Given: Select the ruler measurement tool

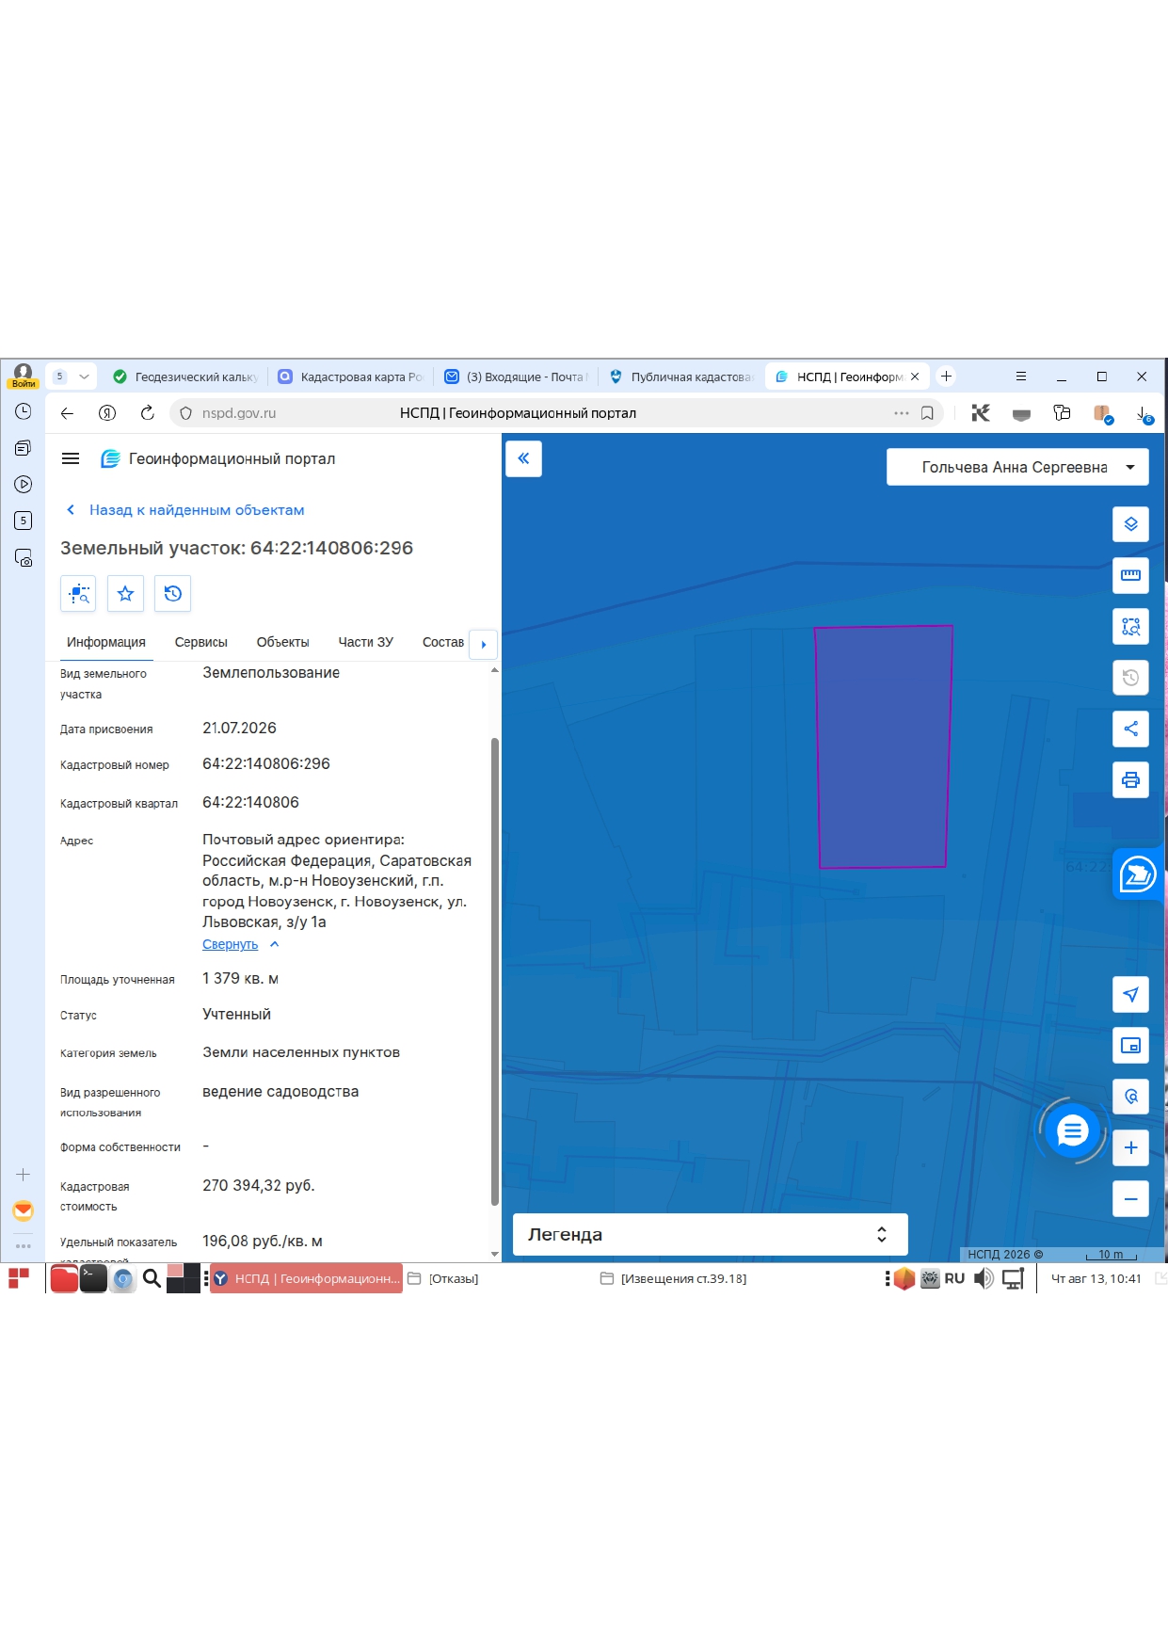Looking at the screenshot, I should click(1130, 575).
